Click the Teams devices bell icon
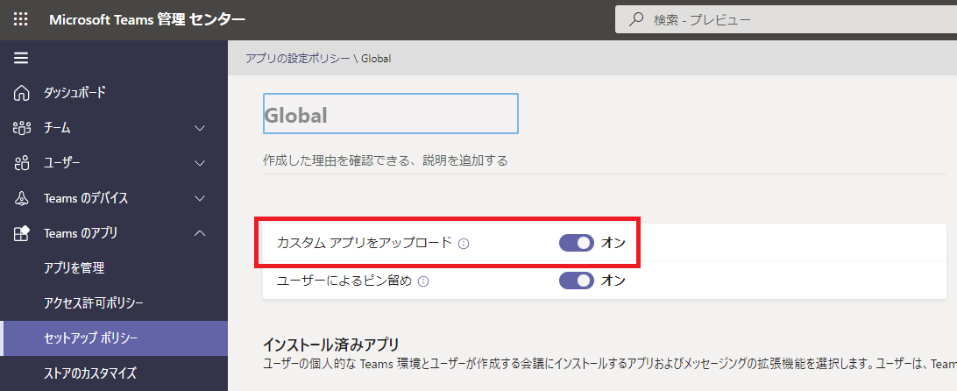The width and height of the screenshot is (957, 391). point(22,198)
